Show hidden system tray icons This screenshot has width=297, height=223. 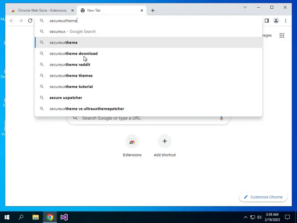(x=245, y=217)
